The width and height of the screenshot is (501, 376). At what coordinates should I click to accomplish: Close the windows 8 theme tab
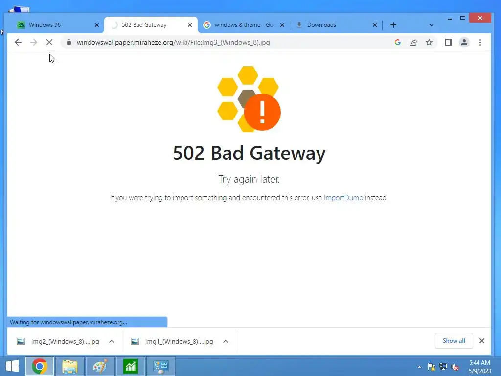coord(282,25)
